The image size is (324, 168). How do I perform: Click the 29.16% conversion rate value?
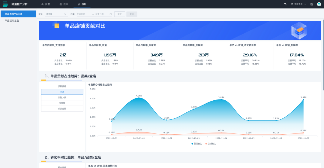(250, 55)
